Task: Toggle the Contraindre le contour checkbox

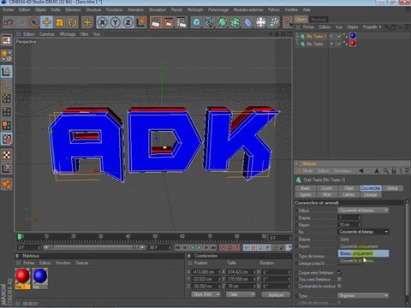Action: (x=339, y=286)
